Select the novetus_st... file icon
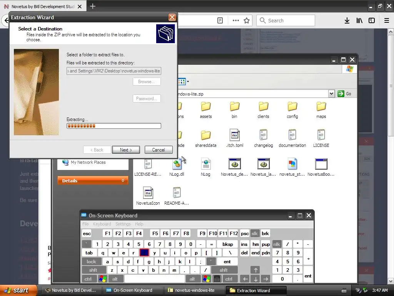The width and height of the screenshot is (394, 296). click(292, 164)
